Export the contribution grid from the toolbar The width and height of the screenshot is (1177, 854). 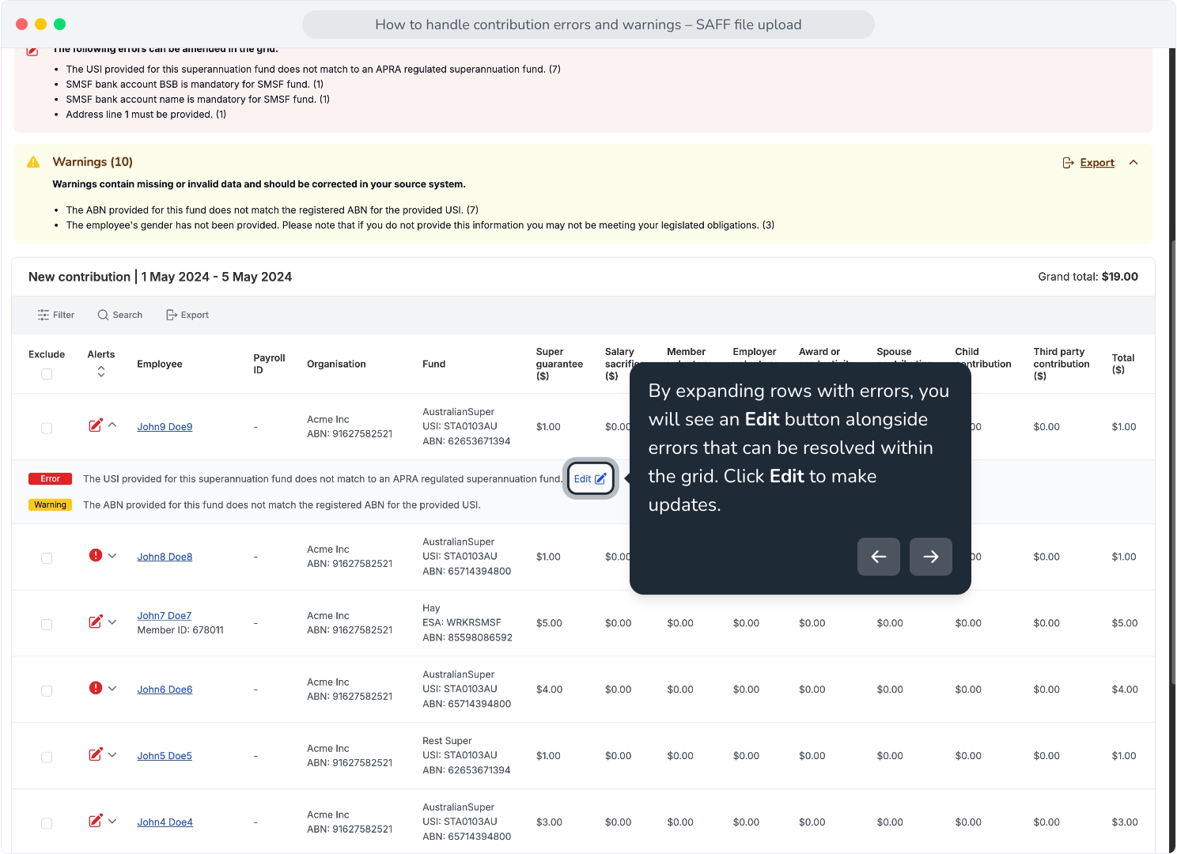(x=187, y=315)
